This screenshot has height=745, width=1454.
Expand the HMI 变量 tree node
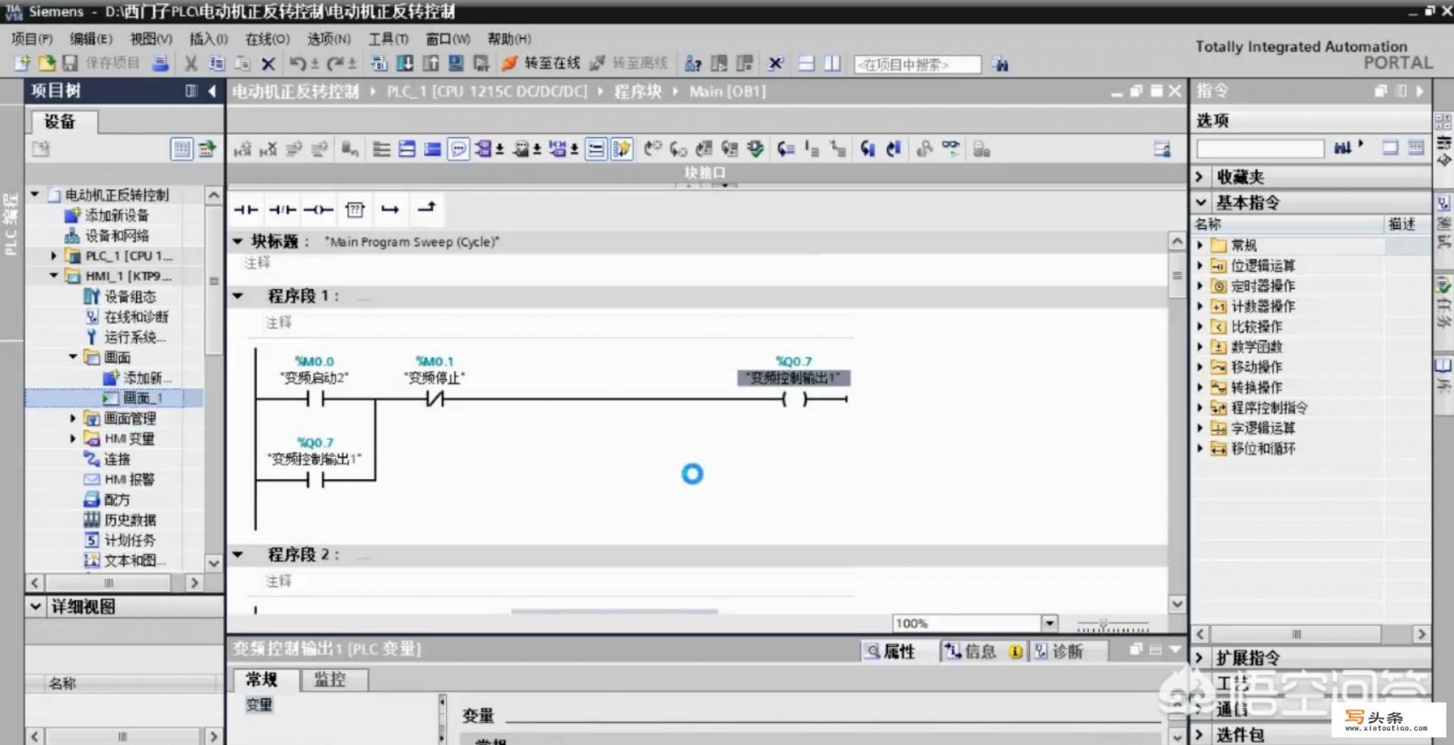pyautogui.click(x=73, y=438)
